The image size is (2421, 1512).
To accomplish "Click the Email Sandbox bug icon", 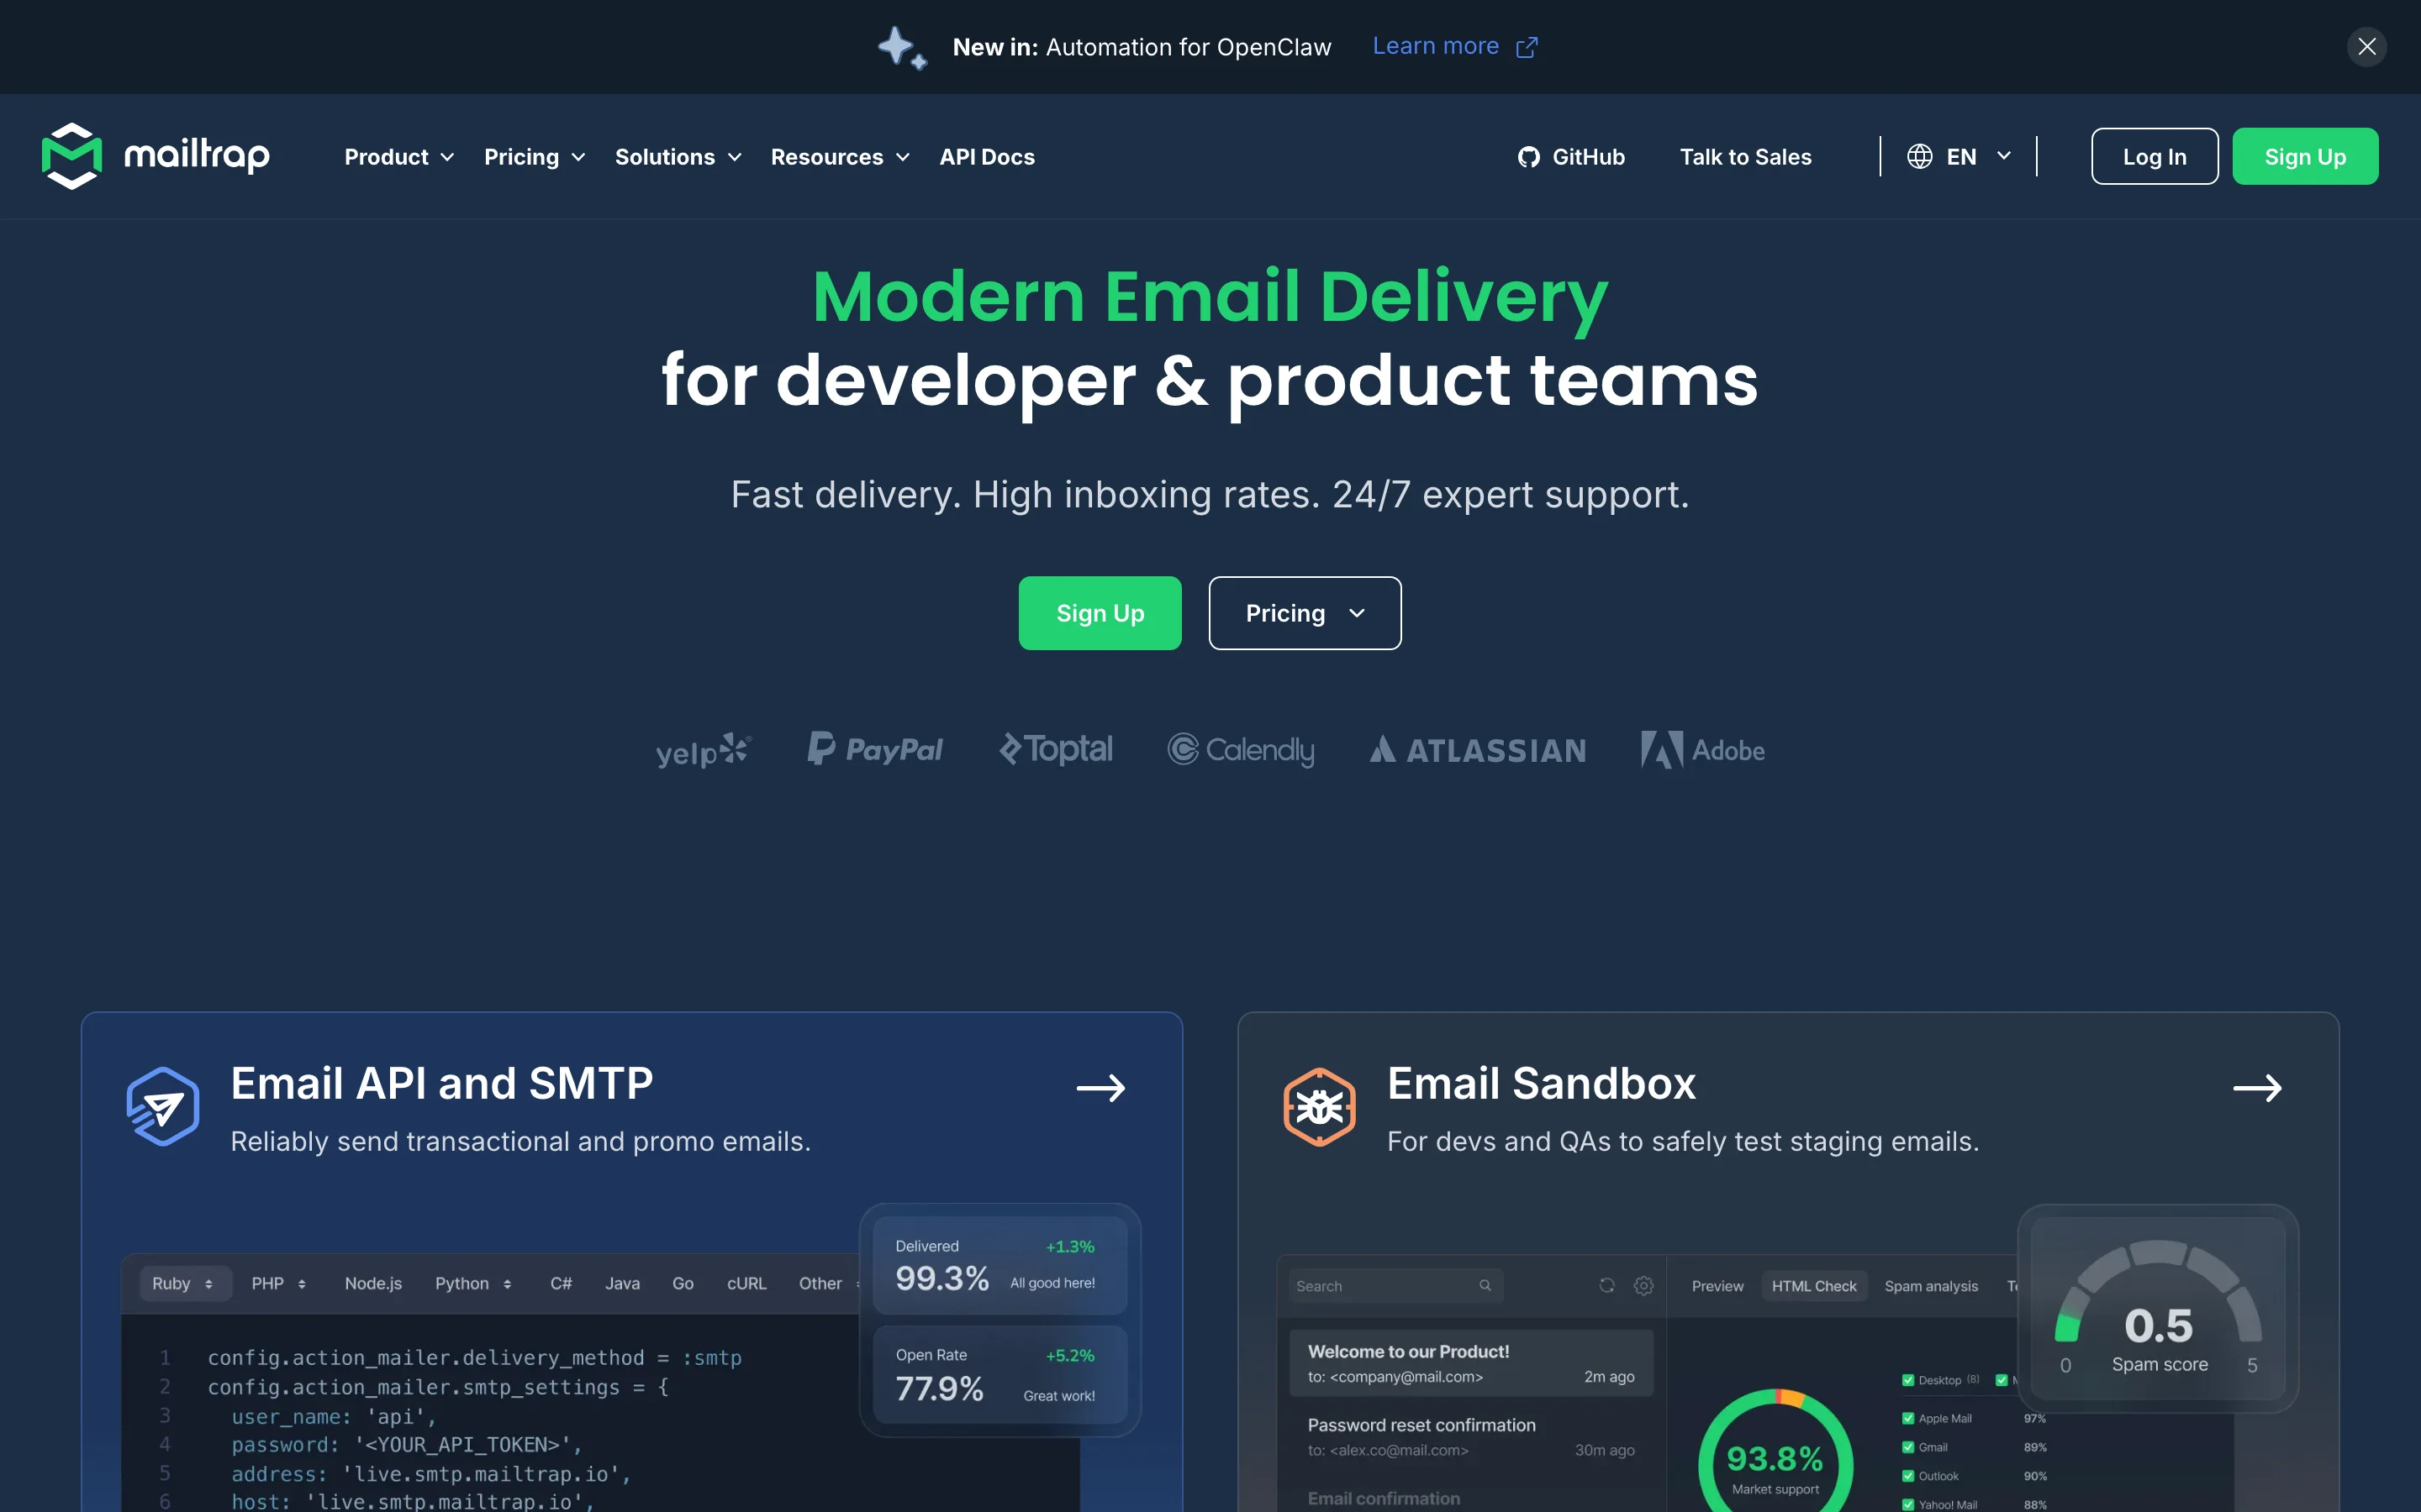I will coord(1319,1107).
